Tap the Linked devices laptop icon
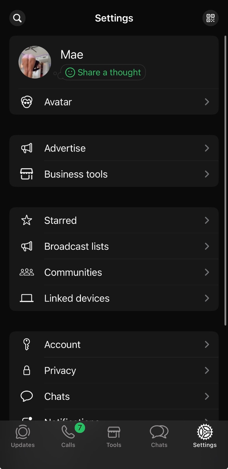Image resolution: width=228 pixels, height=469 pixels. 27,298
